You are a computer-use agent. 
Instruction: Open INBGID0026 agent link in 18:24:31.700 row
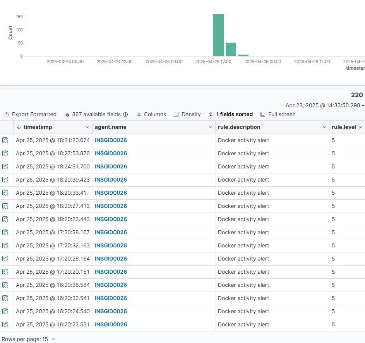coord(111,167)
